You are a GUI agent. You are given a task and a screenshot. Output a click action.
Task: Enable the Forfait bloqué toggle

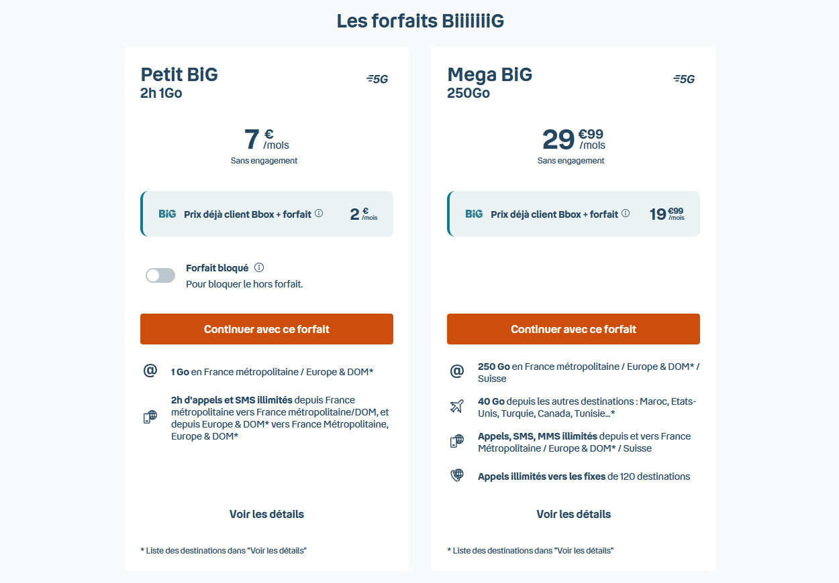pyautogui.click(x=160, y=275)
